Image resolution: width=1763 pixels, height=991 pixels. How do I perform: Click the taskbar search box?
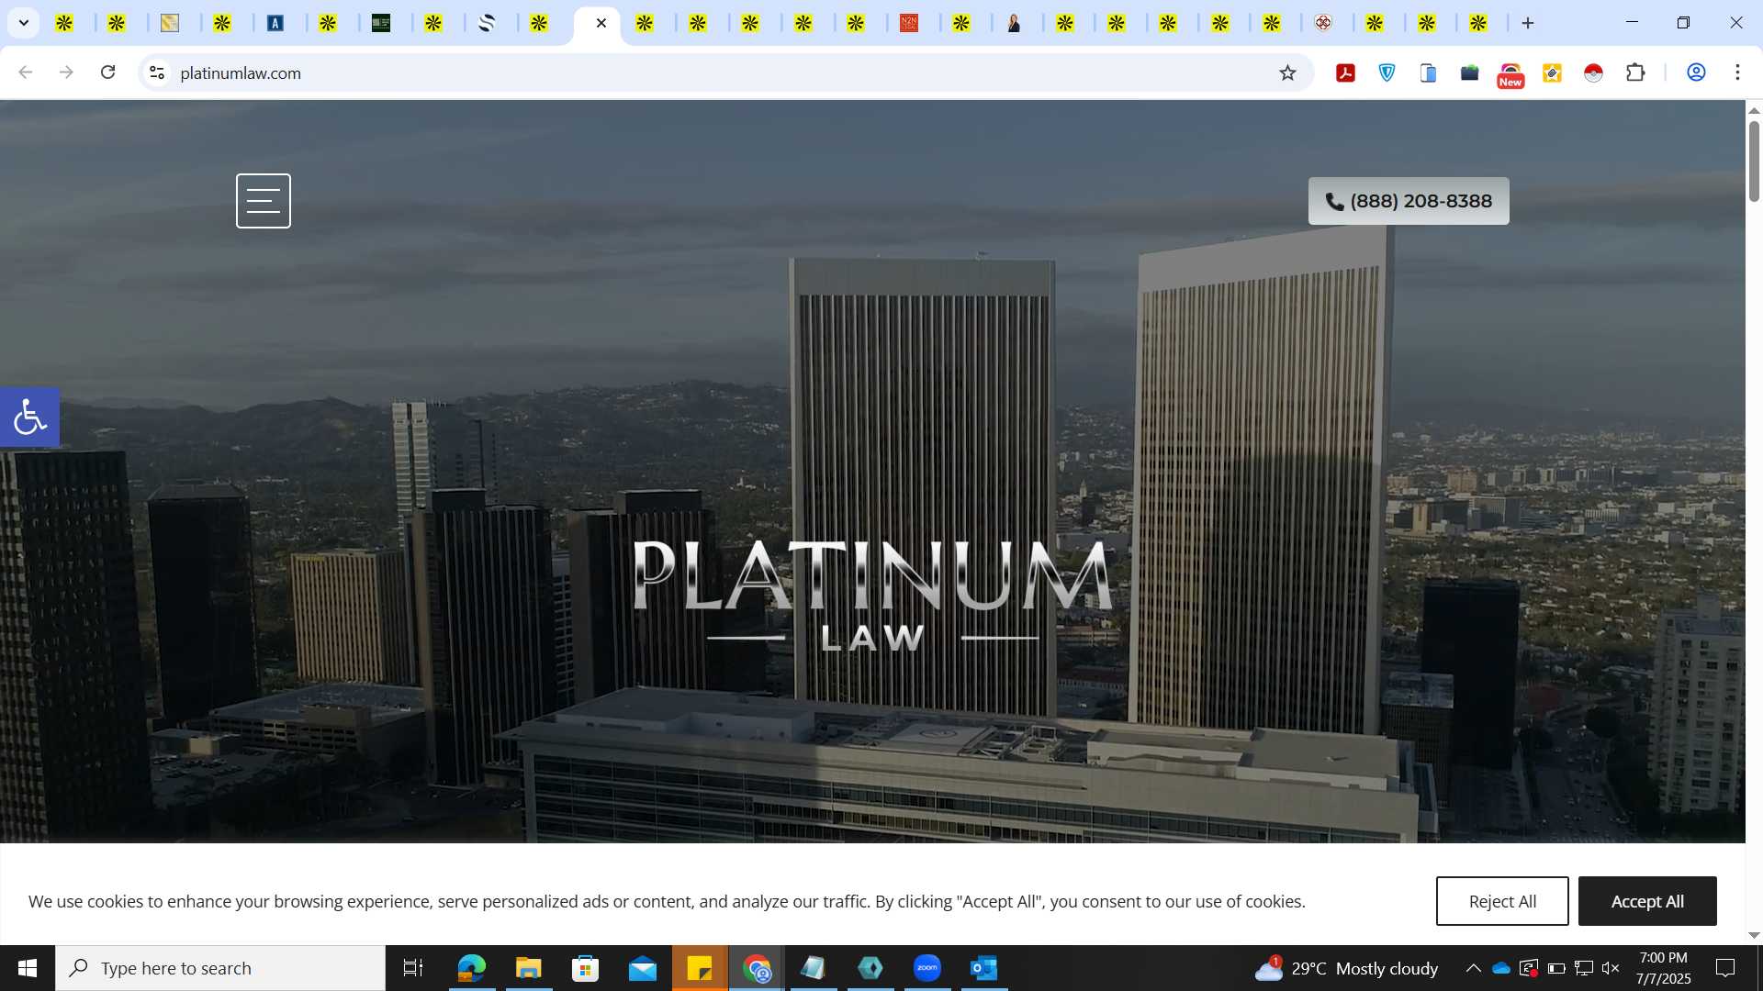click(220, 968)
